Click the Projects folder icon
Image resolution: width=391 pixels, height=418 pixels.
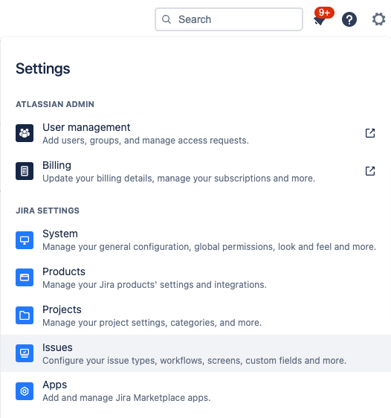25,315
